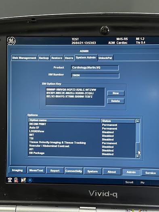Screen dimensions: 159x212
Task: Click the HW Number input field
Action: click(95, 76)
